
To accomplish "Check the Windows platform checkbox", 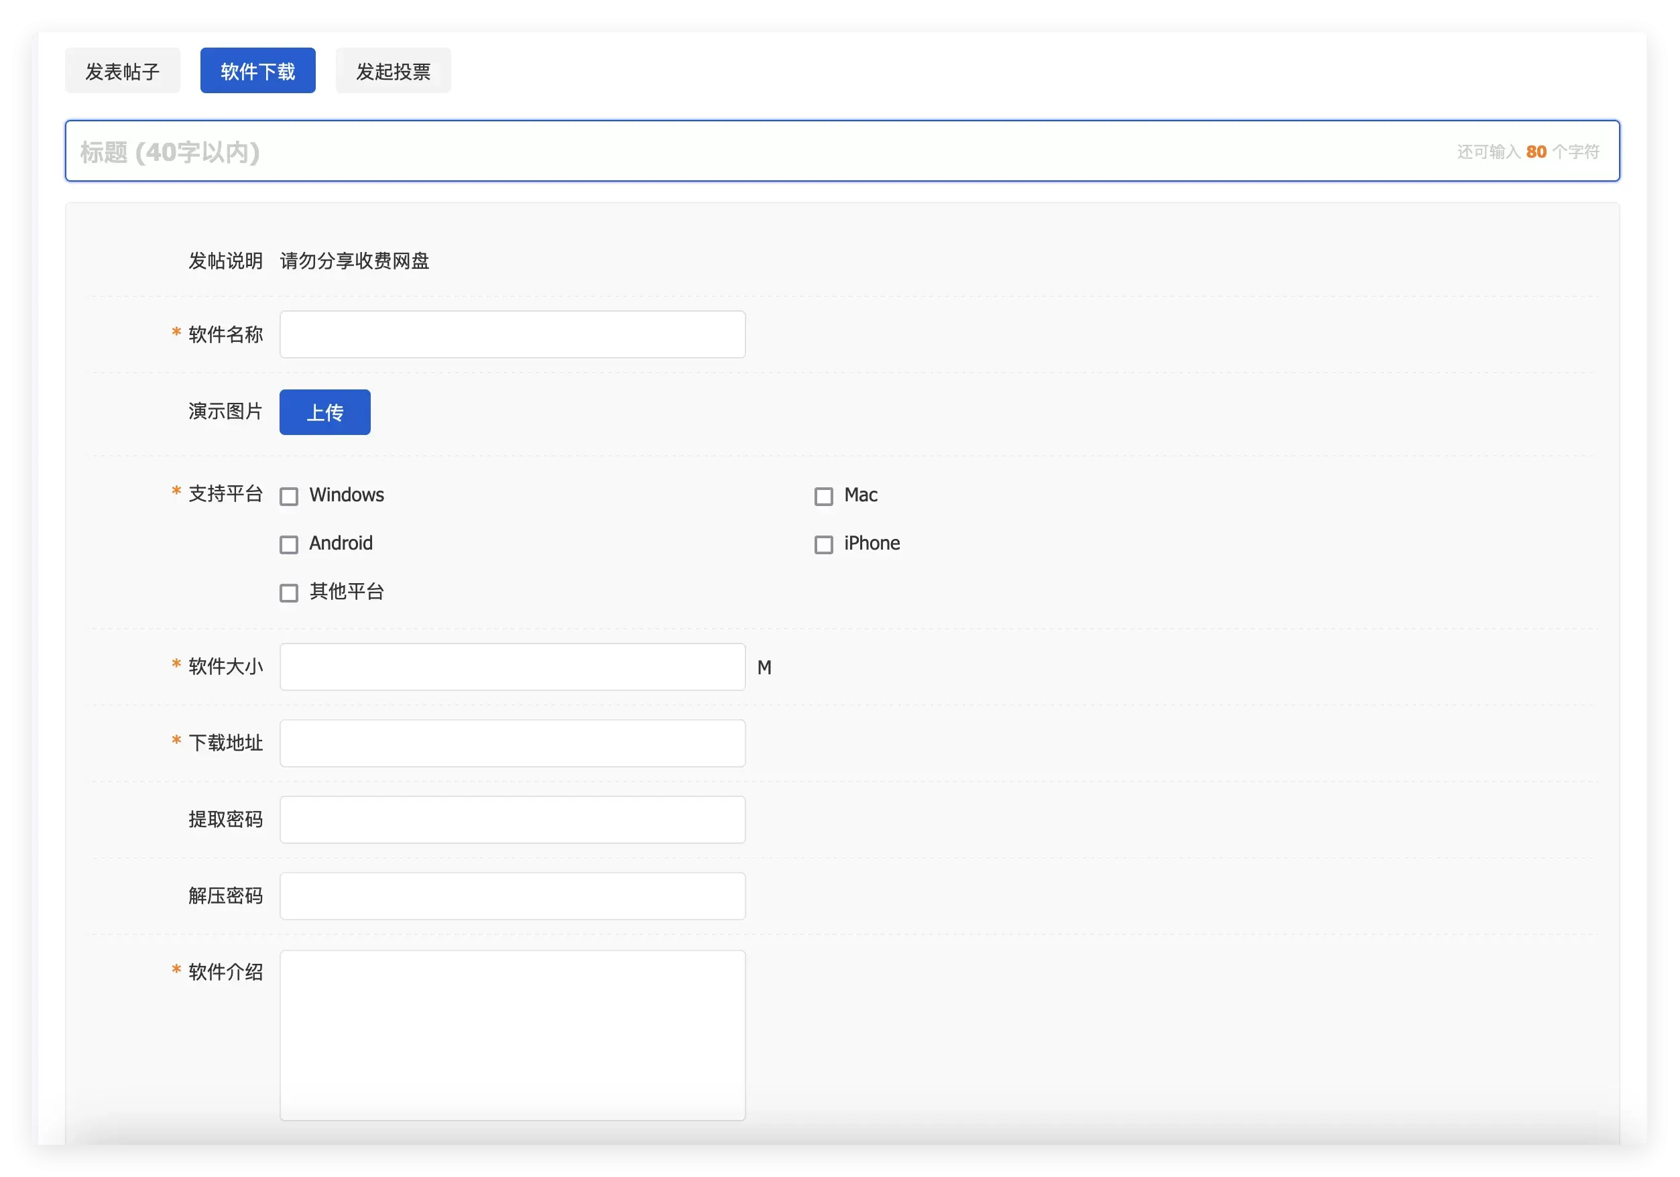I will 289,496.
